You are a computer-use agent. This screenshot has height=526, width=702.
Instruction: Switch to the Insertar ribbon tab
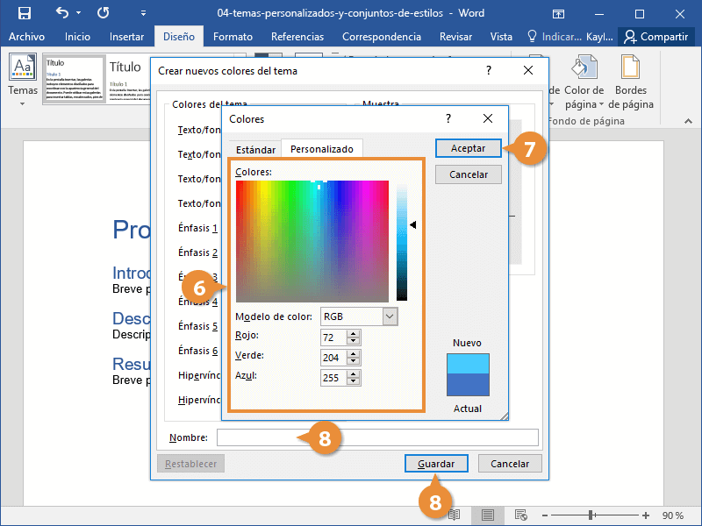[126, 37]
